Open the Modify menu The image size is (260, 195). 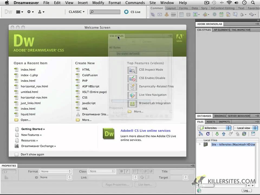(x=98, y=3)
